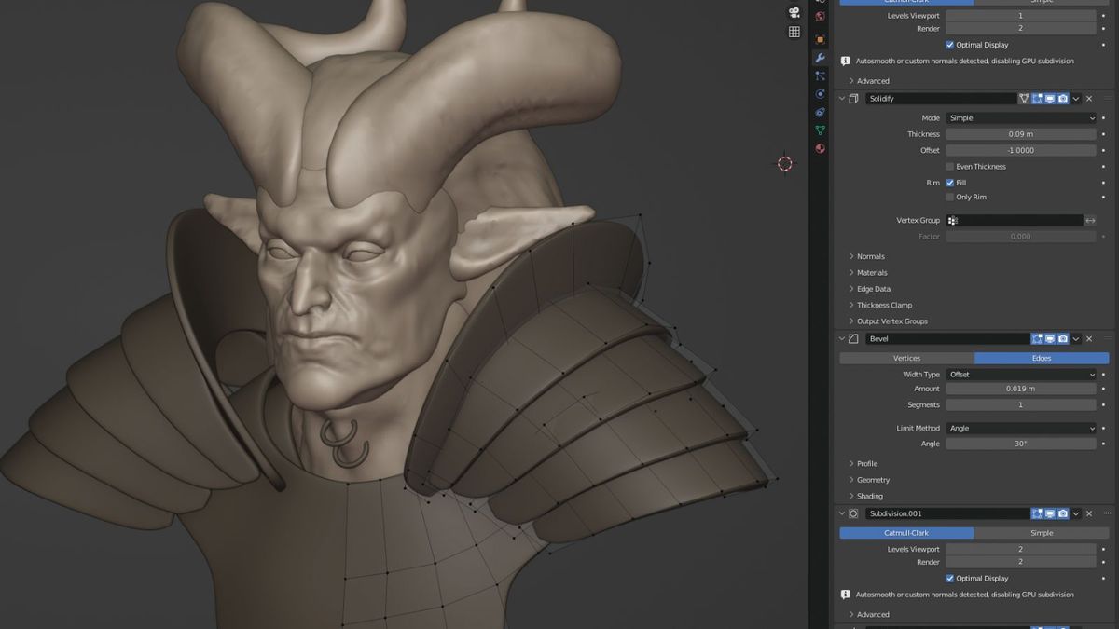The image size is (1119, 629).
Task: Switch Bevel to Vertices mode
Action: coord(905,357)
